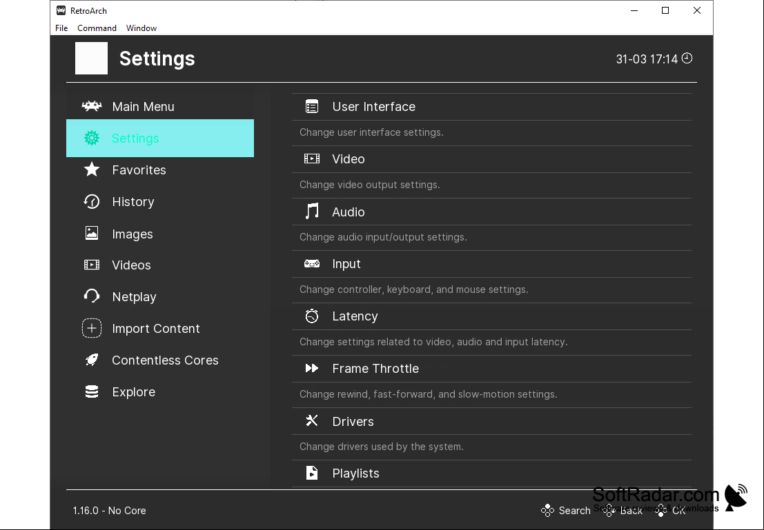Click the Latency stopwatch icon
This screenshot has width=764, height=530.
tap(312, 316)
